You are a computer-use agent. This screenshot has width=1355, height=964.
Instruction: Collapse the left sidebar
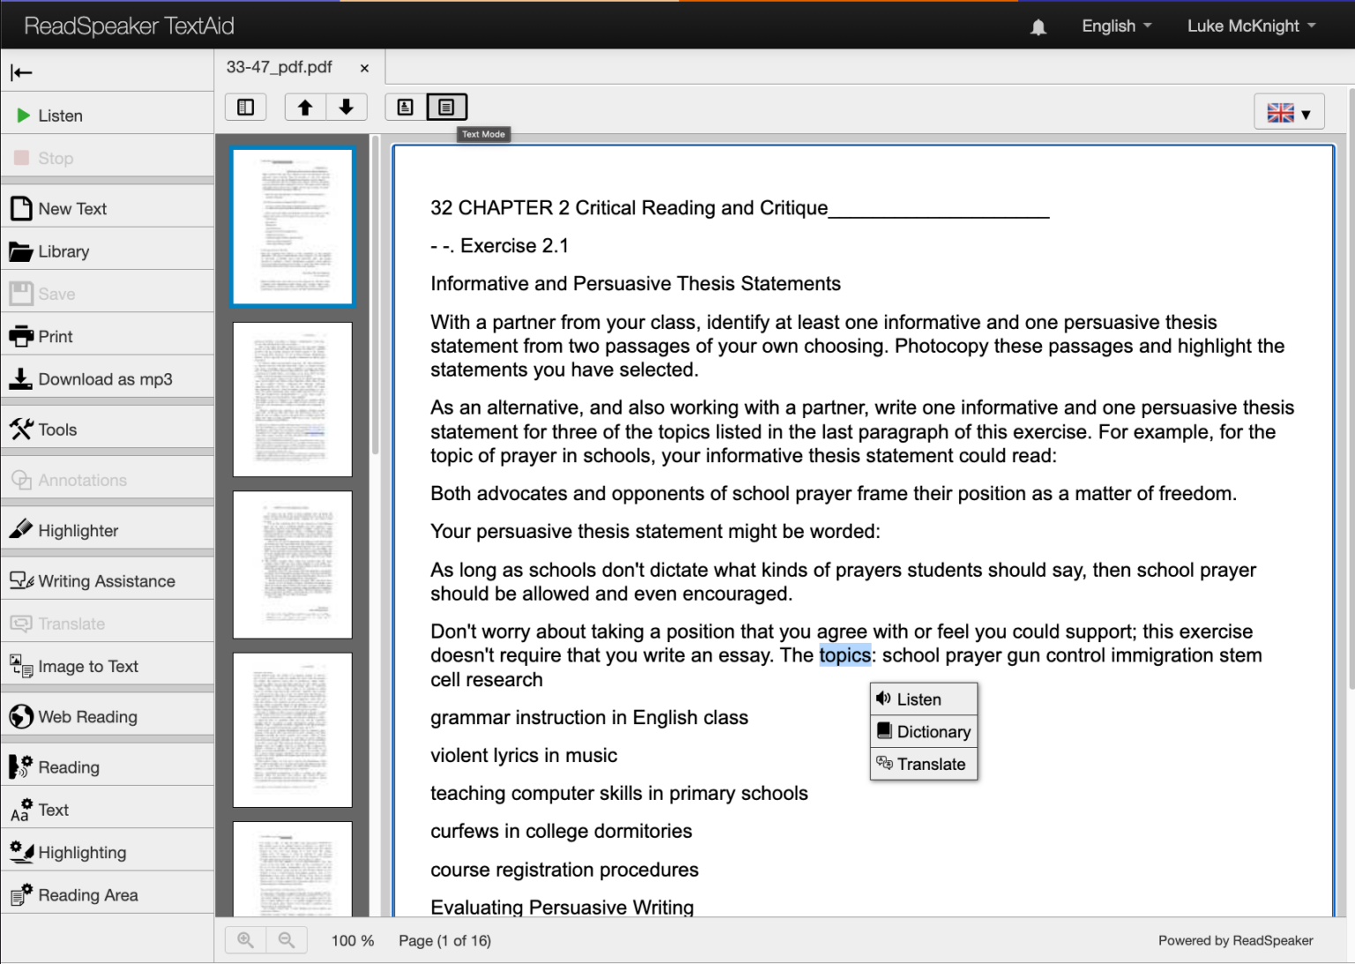click(x=21, y=72)
